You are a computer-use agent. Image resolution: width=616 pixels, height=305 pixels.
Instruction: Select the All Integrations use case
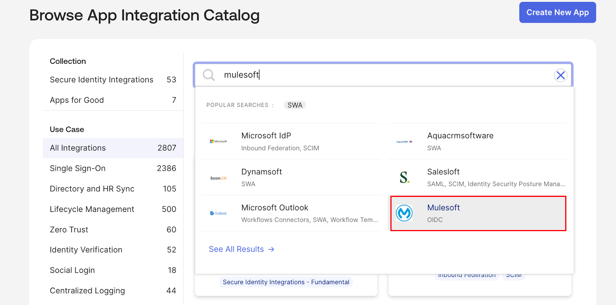[x=113, y=148]
